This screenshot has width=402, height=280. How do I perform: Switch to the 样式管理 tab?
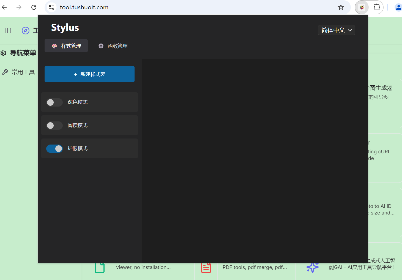(66, 46)
